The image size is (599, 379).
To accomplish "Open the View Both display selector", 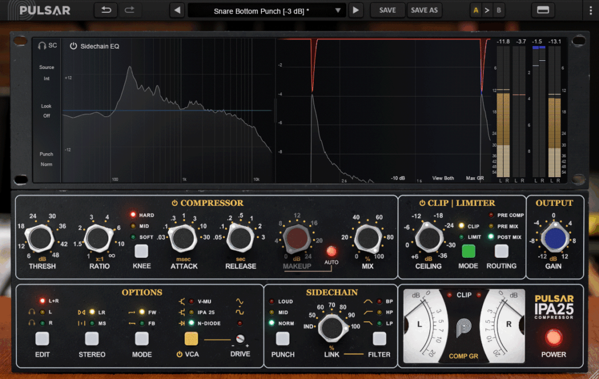I will click(443, 178).
